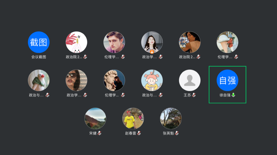Click the hillside landscape avatar of 宋健
The image size is (277, 155).
pos(95,118)
